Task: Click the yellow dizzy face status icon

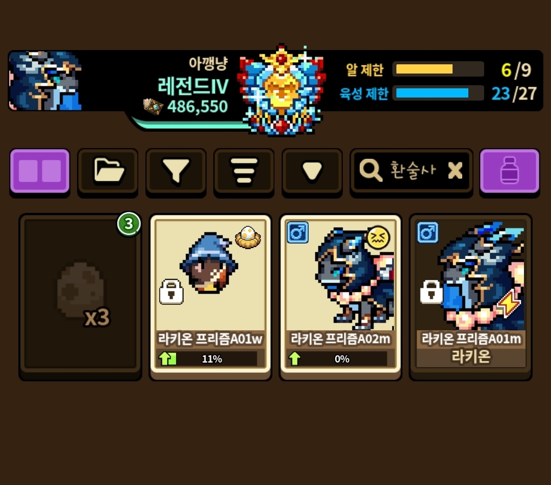Action: (378, 237)
